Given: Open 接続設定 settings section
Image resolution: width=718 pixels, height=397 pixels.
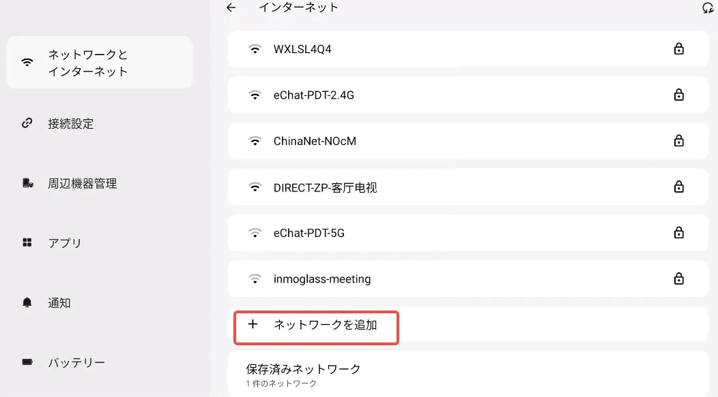Looking at the screenshot, I should point(71,124).
